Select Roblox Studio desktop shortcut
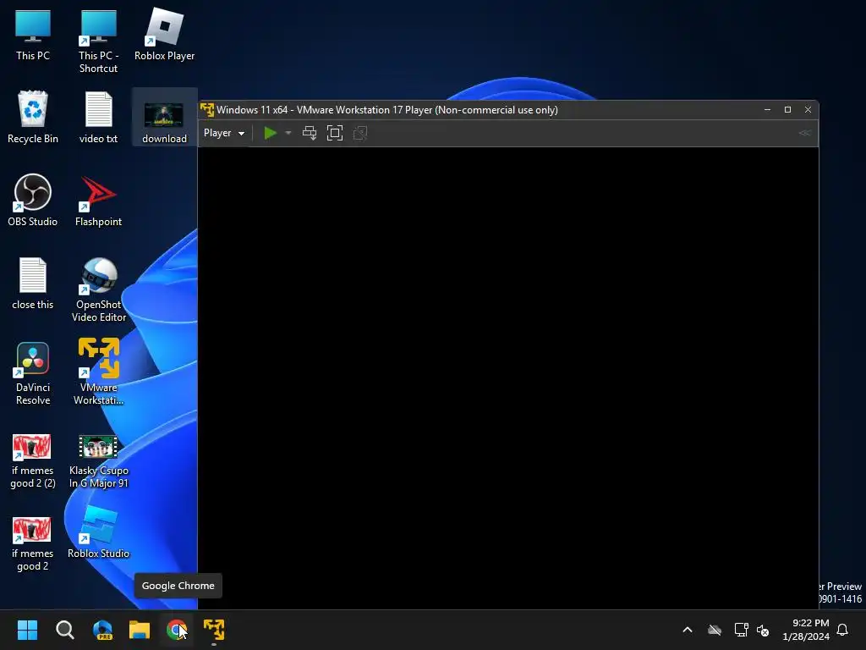Screen dimensions: 866x650 (98, 533)
